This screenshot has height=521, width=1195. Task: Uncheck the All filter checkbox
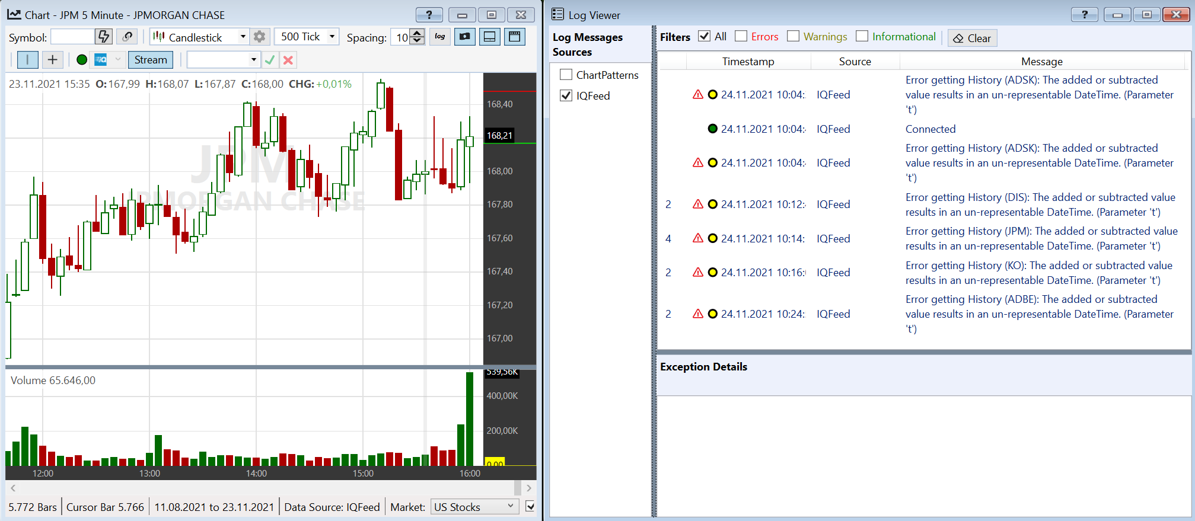tap(704, 36)
